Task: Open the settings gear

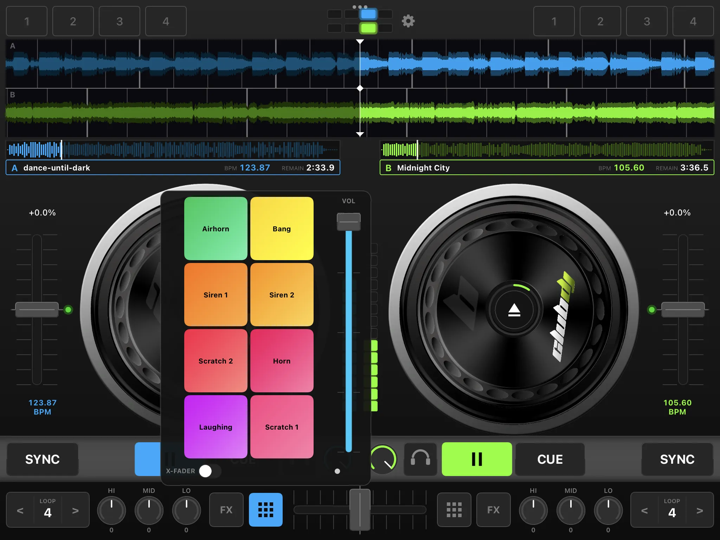Action: tap(408, 21)
